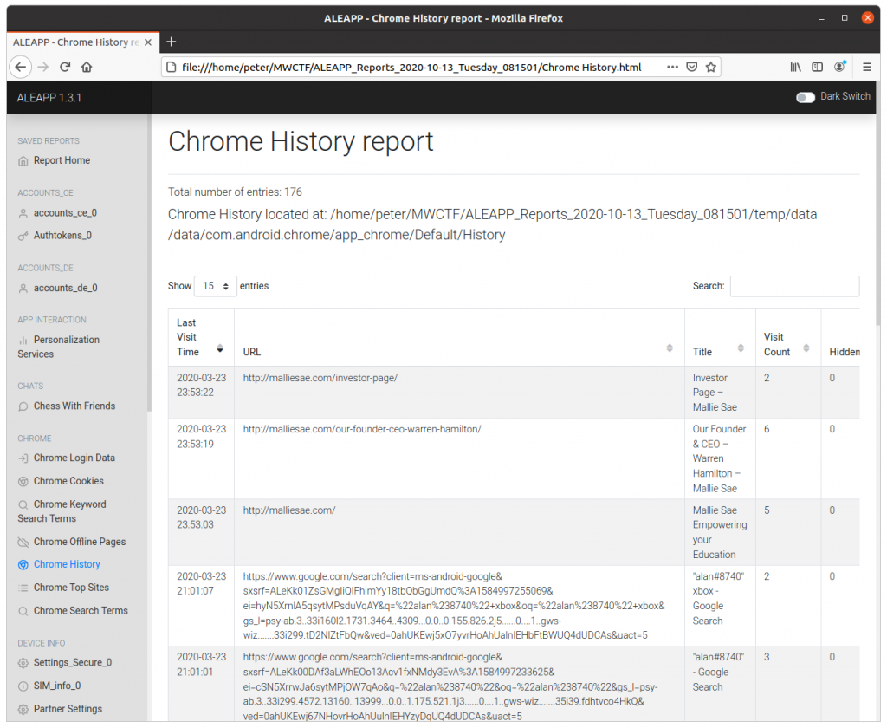Open Firefox hamburger menu
The image size is (887, 728).
click(866, 67)
